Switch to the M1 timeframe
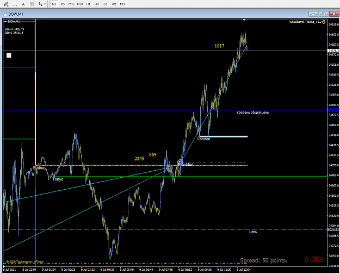The height and width of the screenshot is (274, 340). (x=54, y=4)
